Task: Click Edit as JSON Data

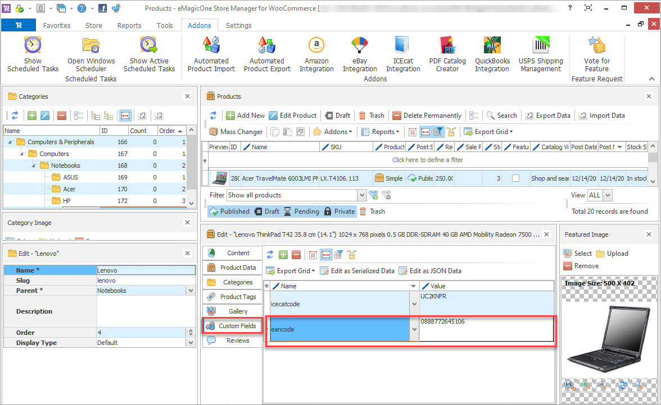Action: (430, 271)
